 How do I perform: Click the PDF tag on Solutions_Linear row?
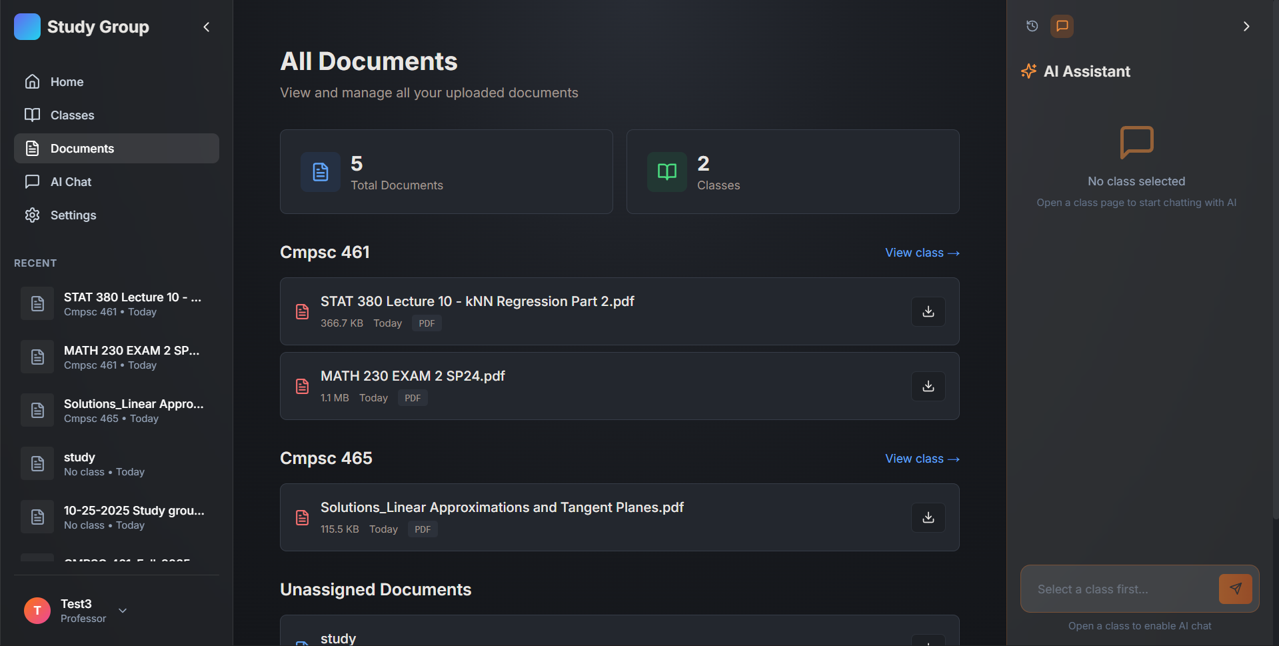423,529
